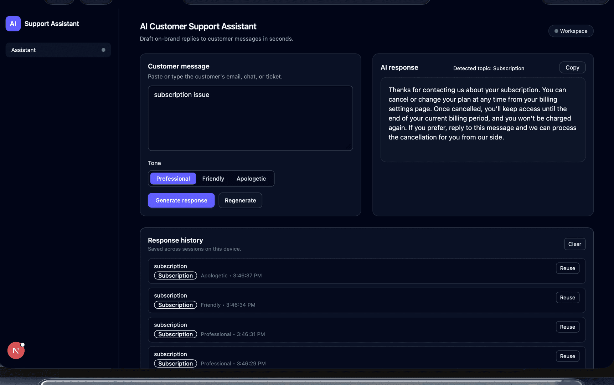
Task: Select the Friendly tone option
Action: point(213,179)
